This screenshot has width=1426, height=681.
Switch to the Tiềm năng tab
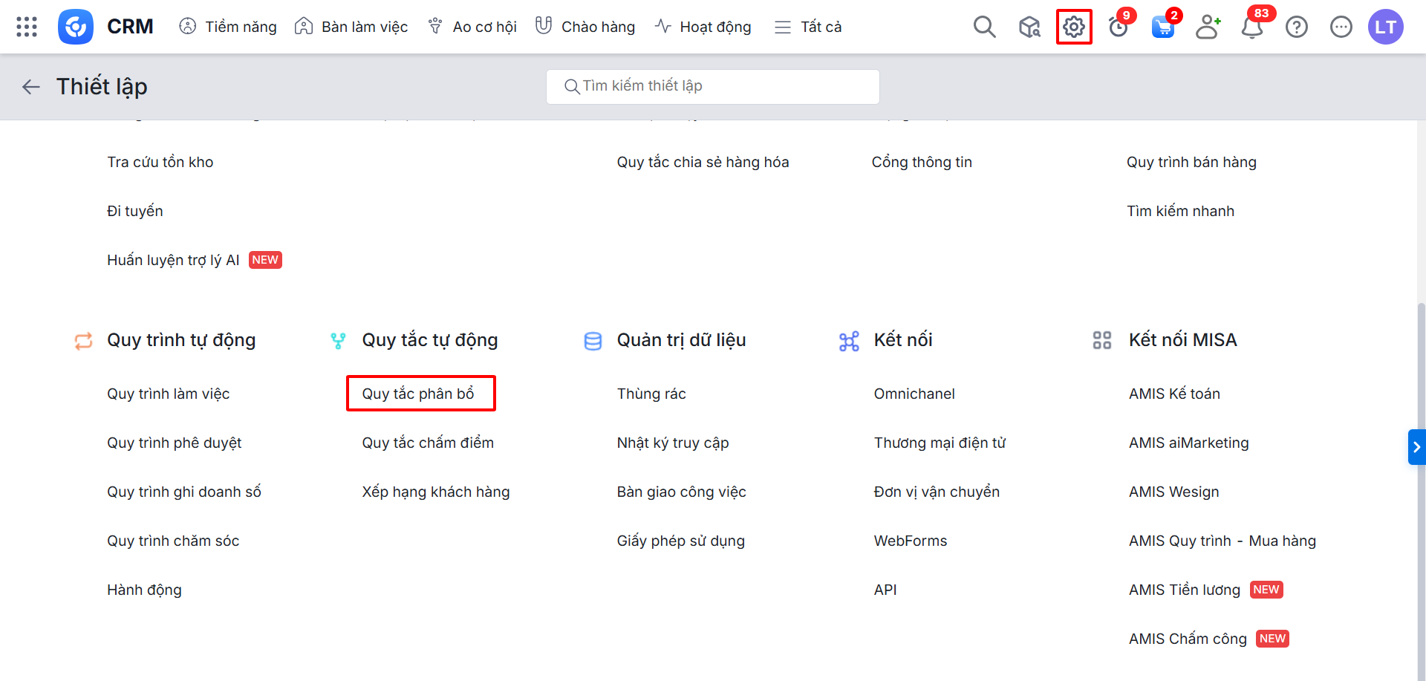pyautogui.click(x=228, y=27)
